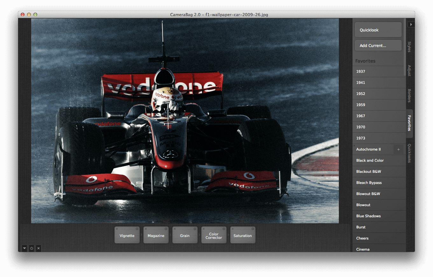The image size is (433, 277).
Task: Switch to the Borders tab
Action: 409,96
